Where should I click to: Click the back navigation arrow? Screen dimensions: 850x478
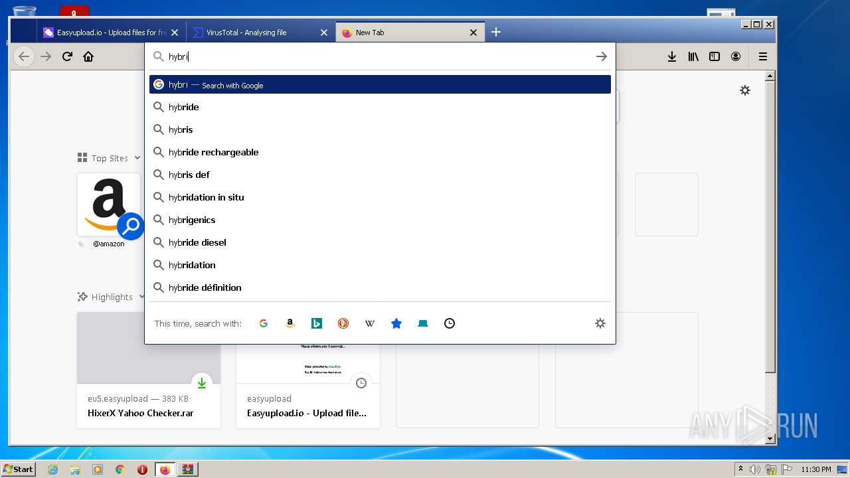coord(24,56)
